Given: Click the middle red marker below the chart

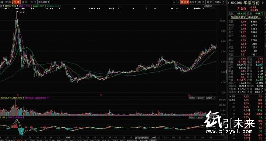Looking at the screenshot, I should 101,95.
